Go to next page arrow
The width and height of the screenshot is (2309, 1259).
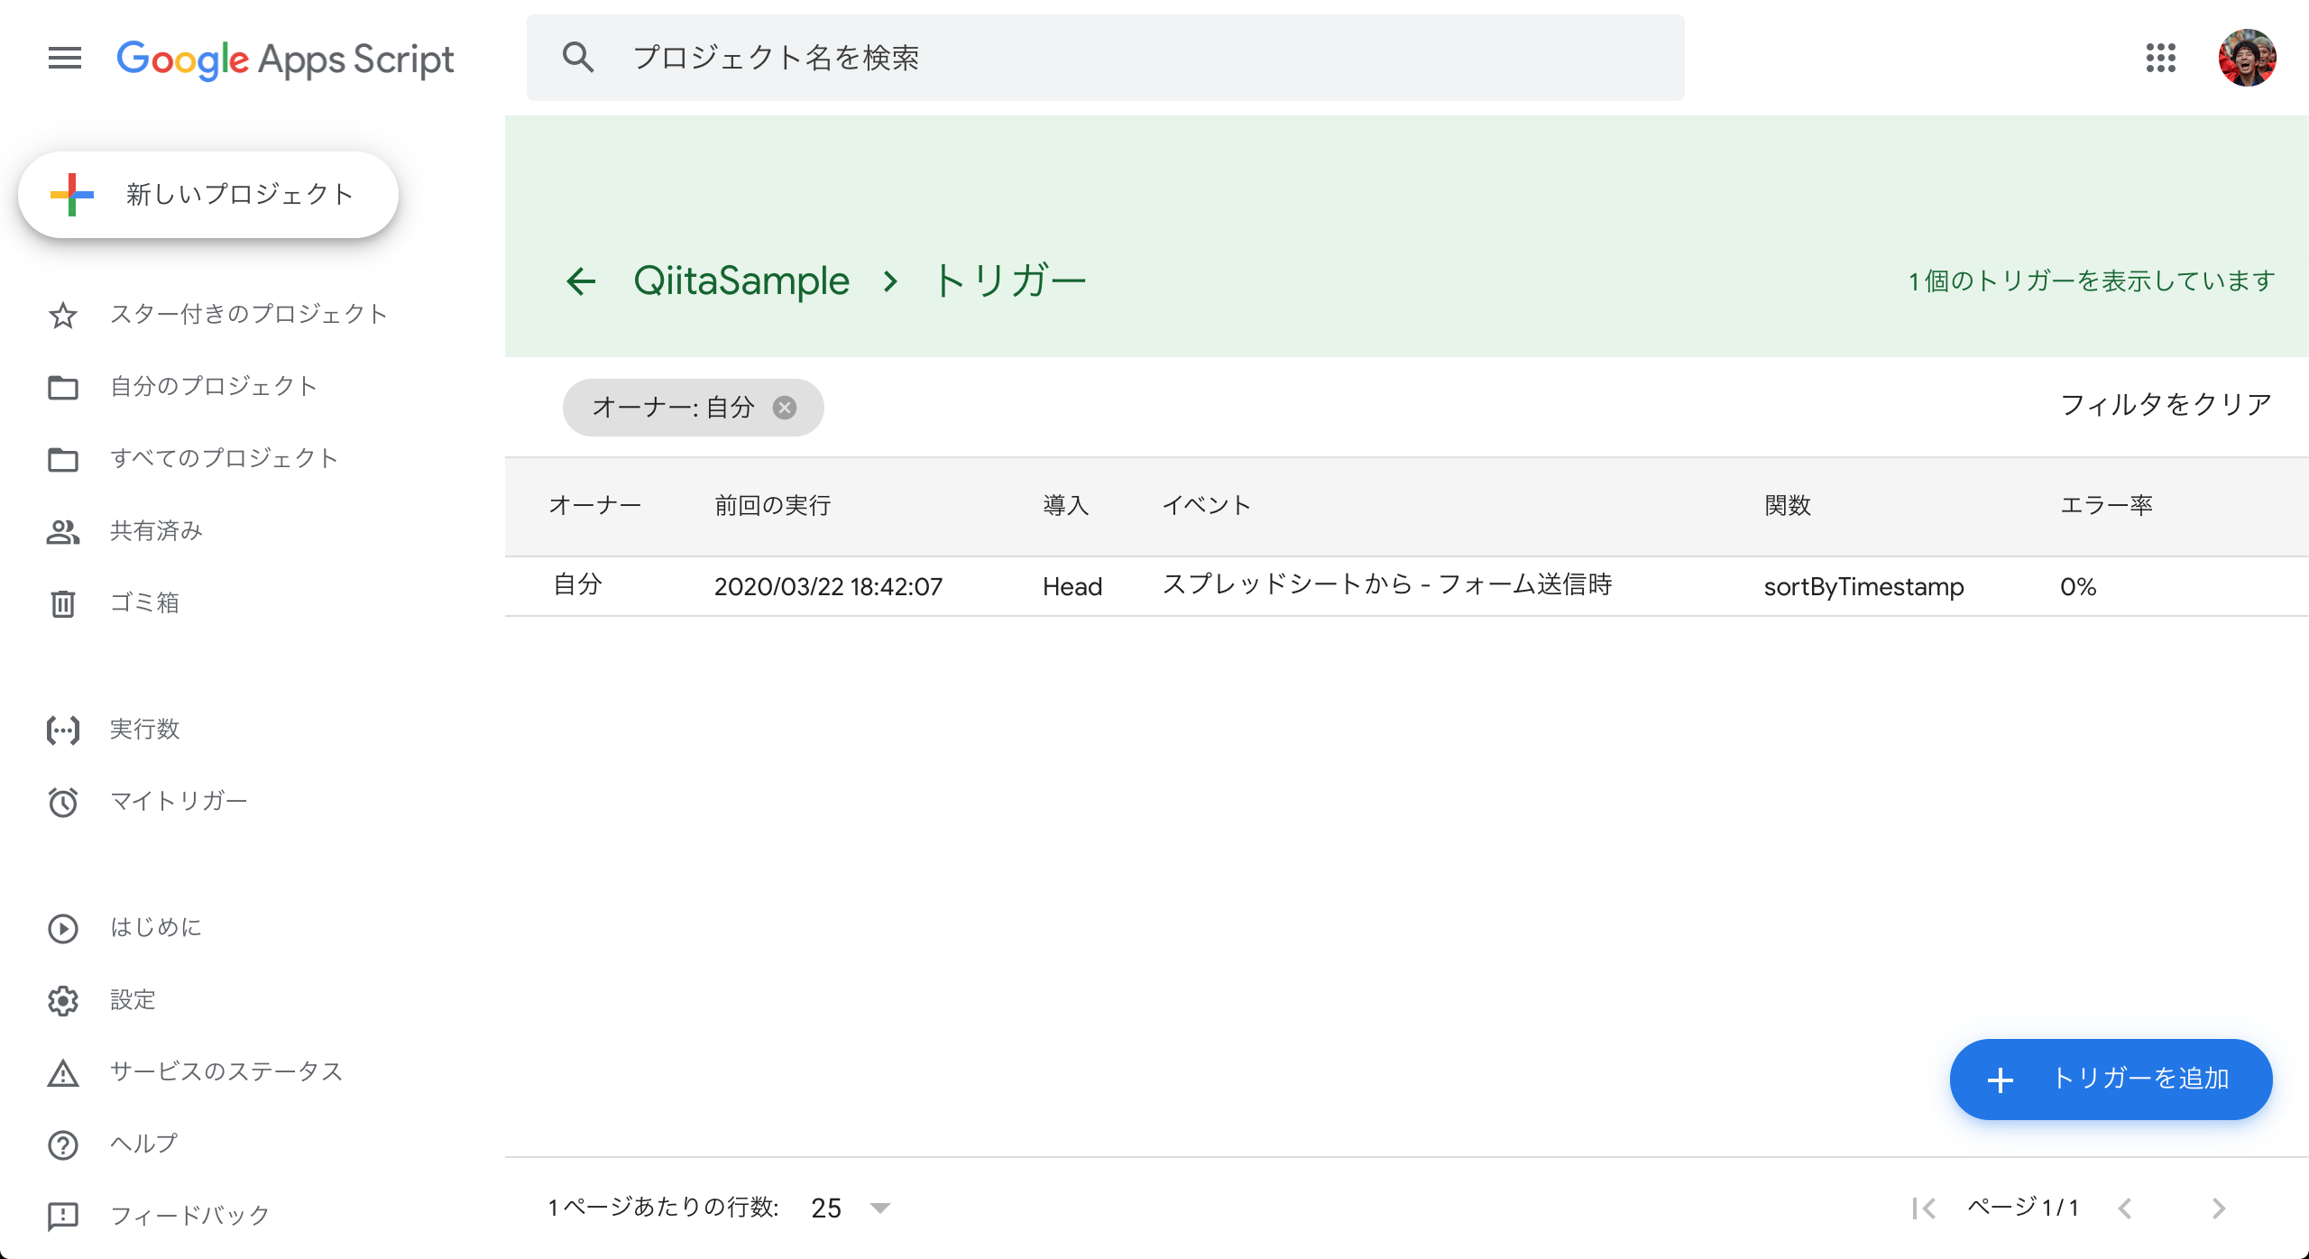pyautogui.click(x=2219, y=1208)
